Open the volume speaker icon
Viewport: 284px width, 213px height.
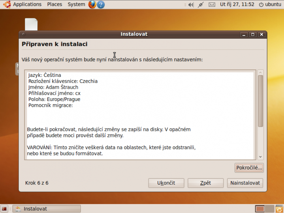[191, 4]
